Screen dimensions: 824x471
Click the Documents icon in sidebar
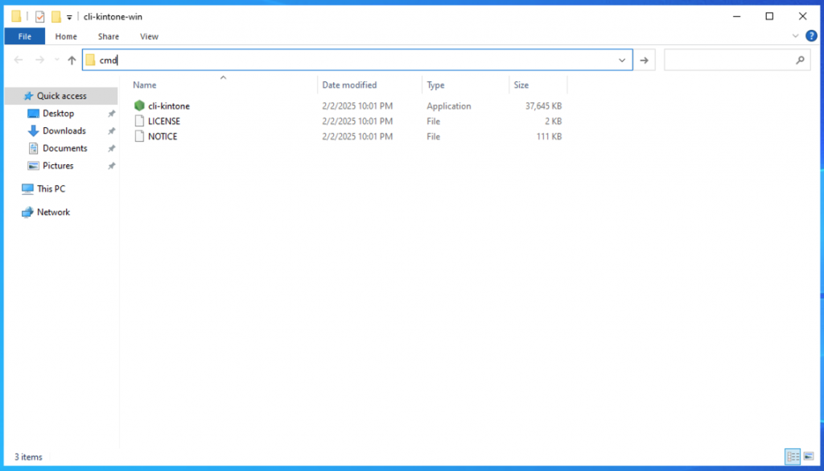pyautogui.click(x=33, y=148)
